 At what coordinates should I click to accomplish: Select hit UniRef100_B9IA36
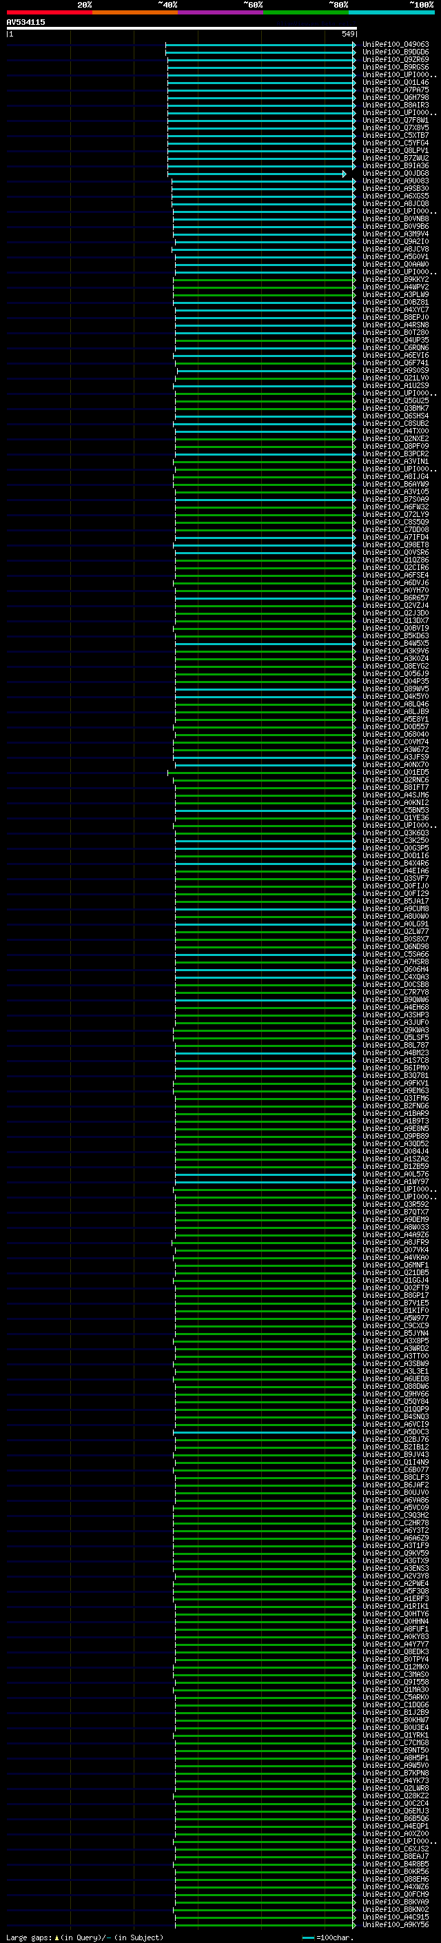[x=395, y=166]
